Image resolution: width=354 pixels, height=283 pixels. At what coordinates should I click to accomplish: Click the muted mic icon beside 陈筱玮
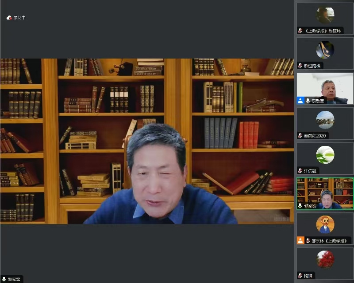(300, 31)
